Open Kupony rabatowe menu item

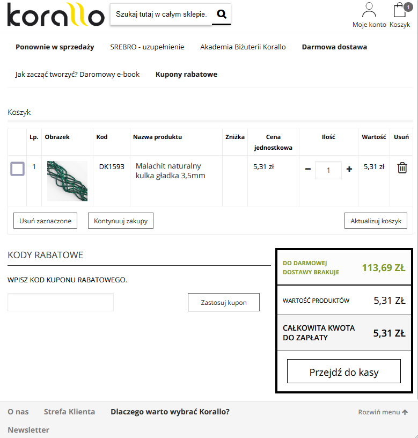pos(186,74)
